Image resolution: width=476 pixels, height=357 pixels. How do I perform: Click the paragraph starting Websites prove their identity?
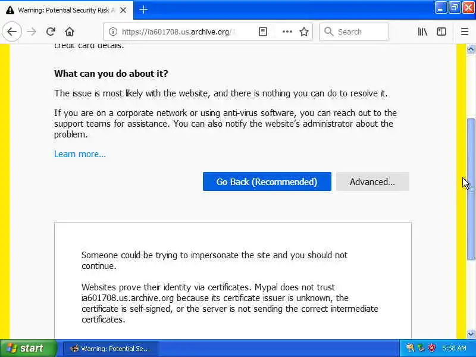230,303
